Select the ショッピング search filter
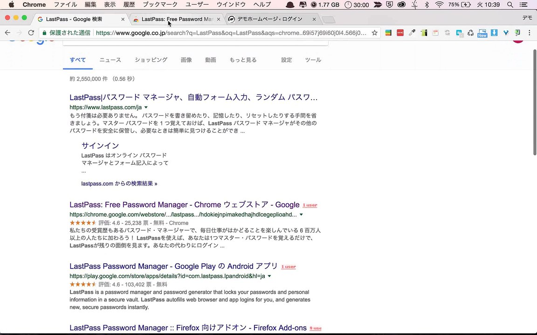Screen dimensions: 537x335 point(151,60)
